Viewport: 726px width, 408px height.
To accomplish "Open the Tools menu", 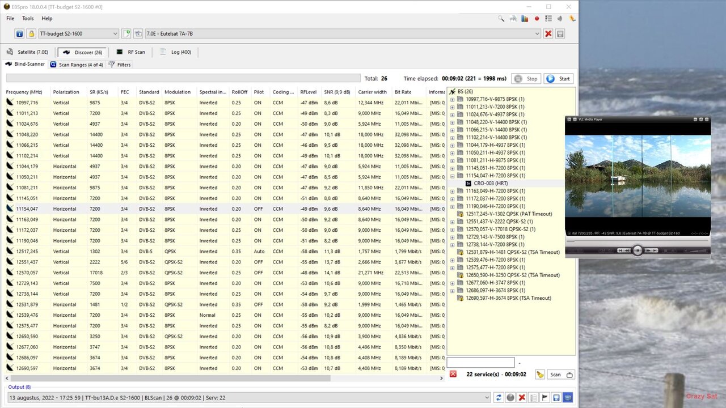I will point(27,18).
